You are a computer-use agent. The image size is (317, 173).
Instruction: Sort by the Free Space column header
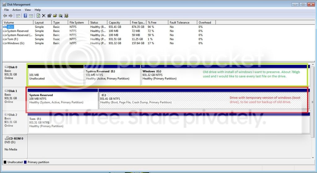point(138,22)
